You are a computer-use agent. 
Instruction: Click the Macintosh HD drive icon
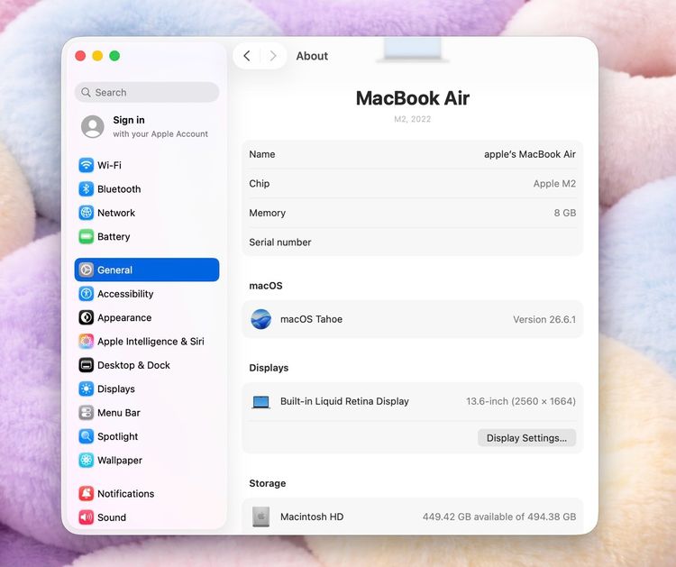click(x=260, y=517)
